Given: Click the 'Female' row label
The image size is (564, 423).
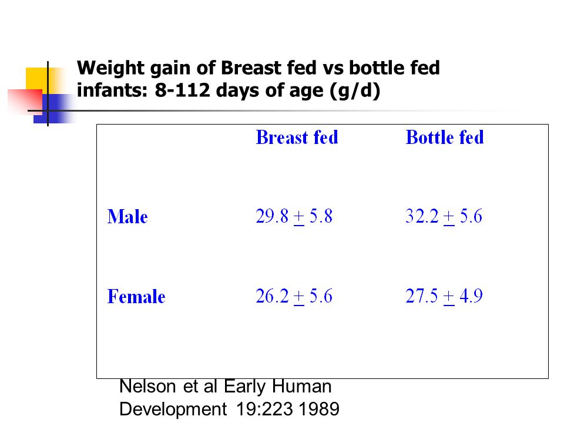Looking at the screenshot, I should pyautogui.click(x=136, y=297).
